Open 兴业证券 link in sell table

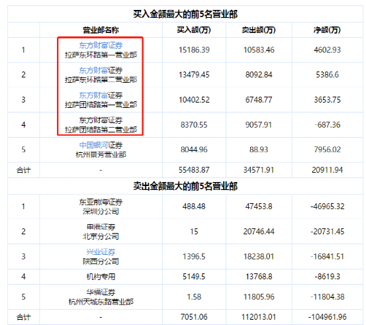pyautogui.click(x=101, y=252)
